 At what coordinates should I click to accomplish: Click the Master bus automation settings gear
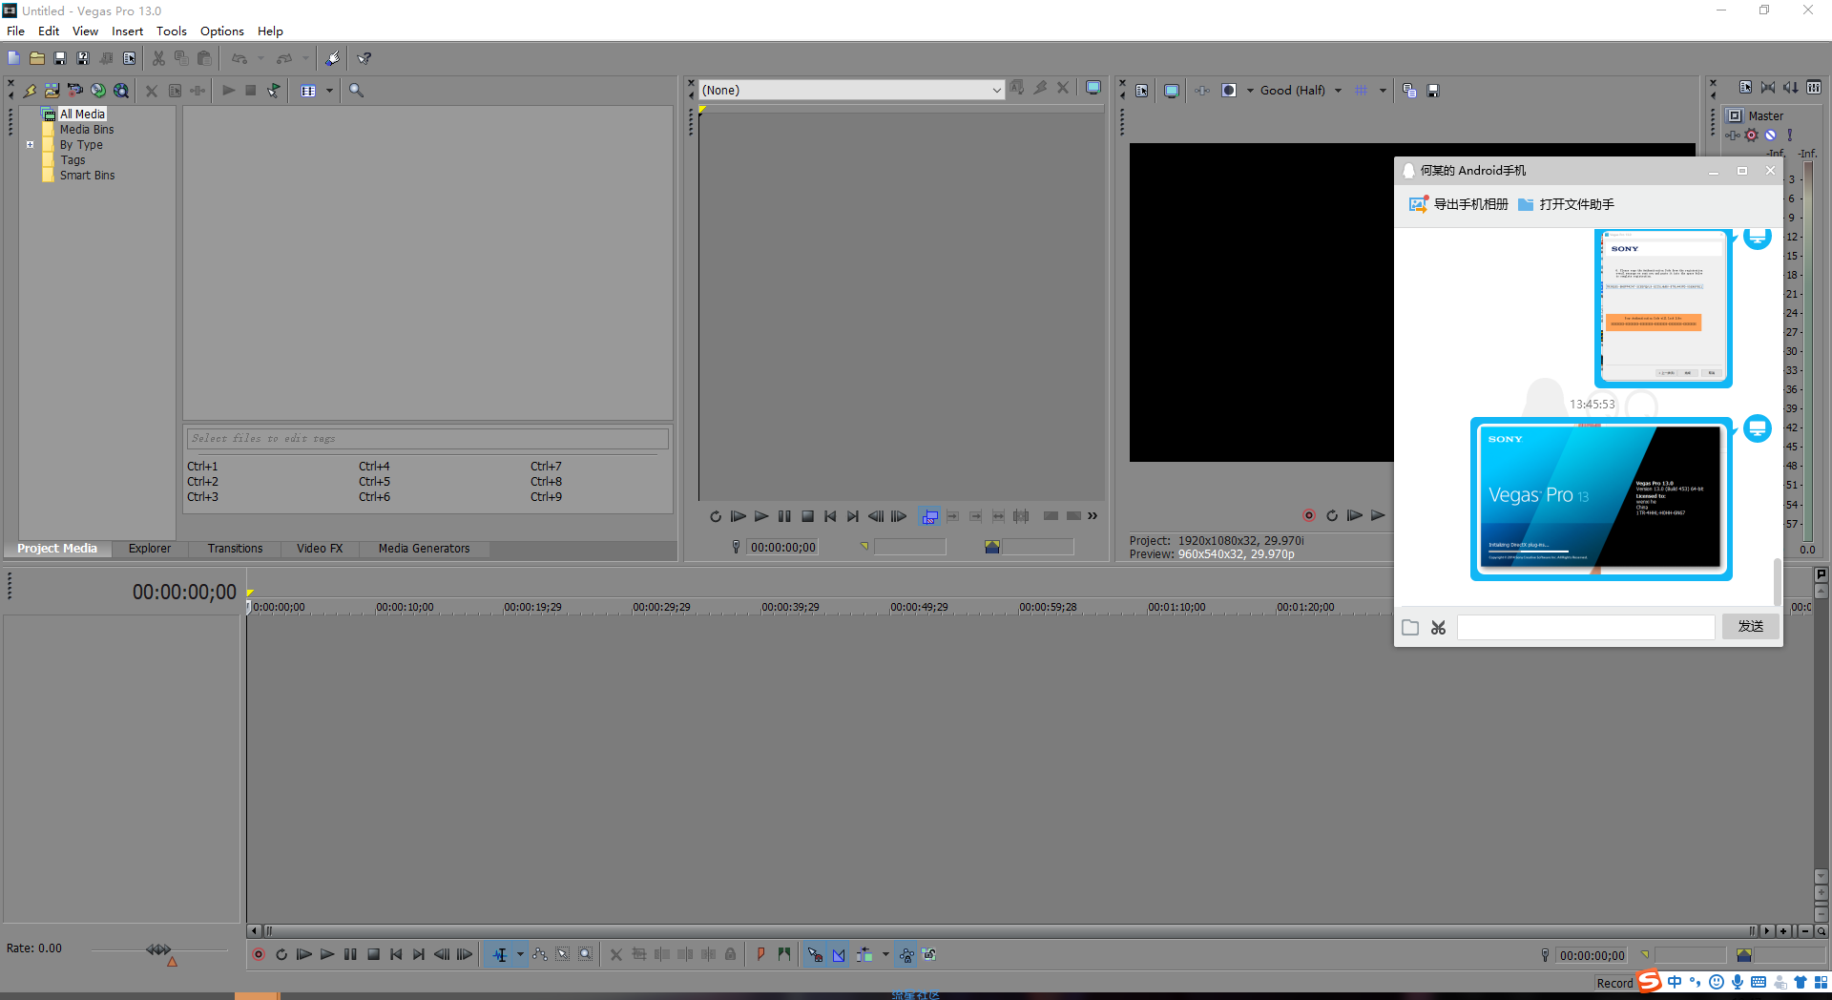click(1751, 135)
